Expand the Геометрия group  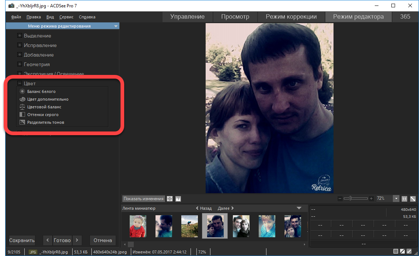click(x=20, y=64)
